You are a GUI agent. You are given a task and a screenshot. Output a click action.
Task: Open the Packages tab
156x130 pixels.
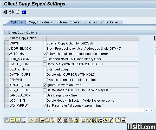click(112, 22)
